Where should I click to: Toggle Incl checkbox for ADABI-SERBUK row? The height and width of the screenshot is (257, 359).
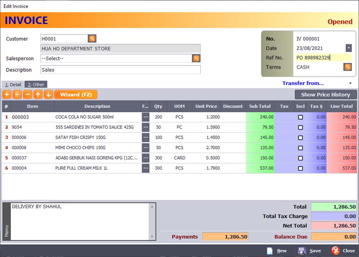[x=300, y=158]
